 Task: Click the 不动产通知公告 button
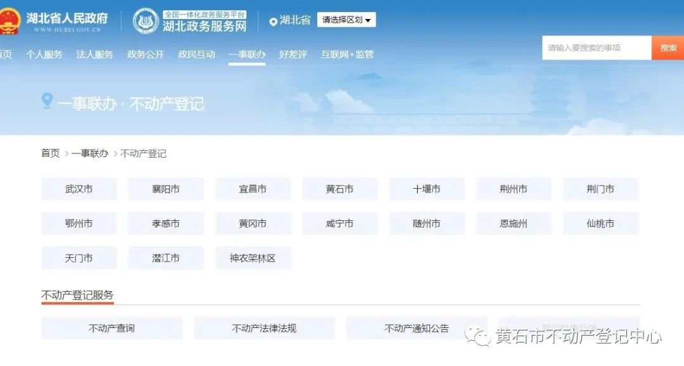pos(416,328)
